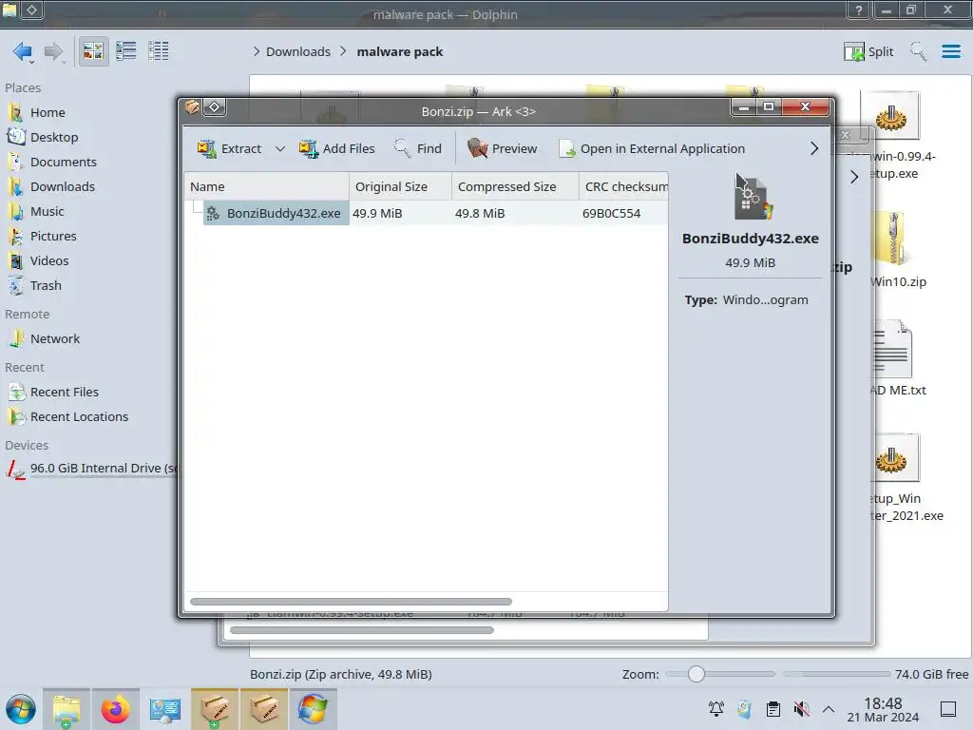Open Dolphin file manager from taskbar
The height and width of the screenshot is (730, 973).
pos(67,709)
